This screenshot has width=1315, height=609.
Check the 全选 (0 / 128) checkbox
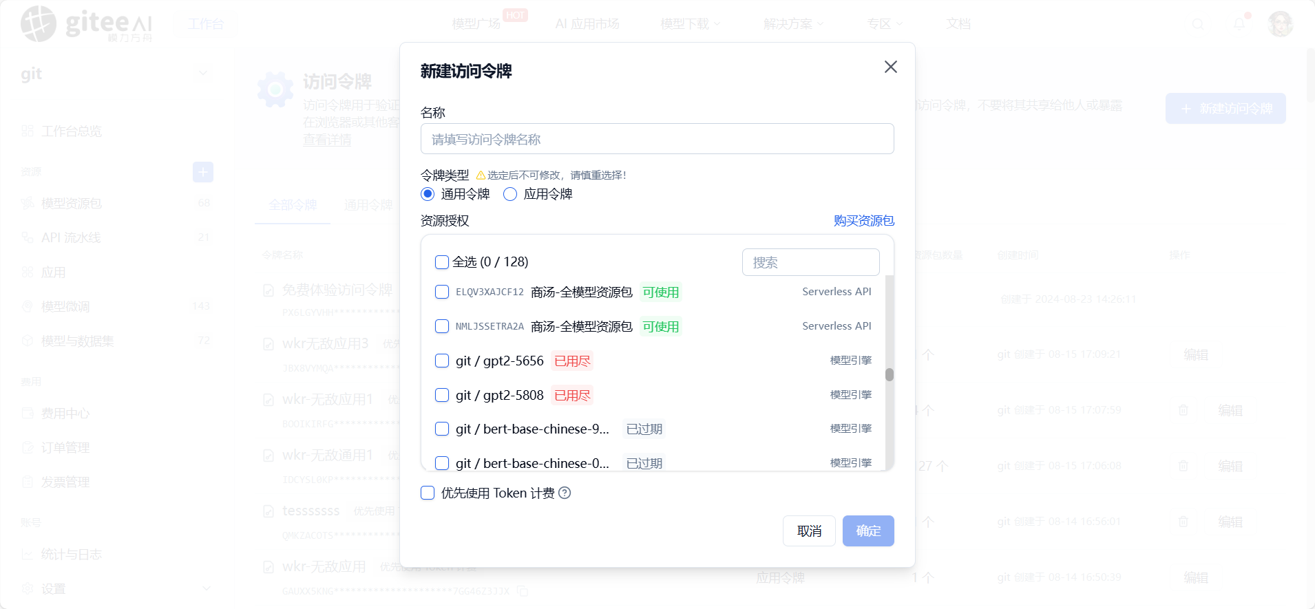[442, 262]
